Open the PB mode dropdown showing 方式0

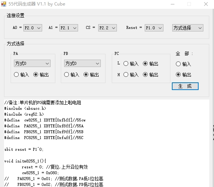[82, 63]
